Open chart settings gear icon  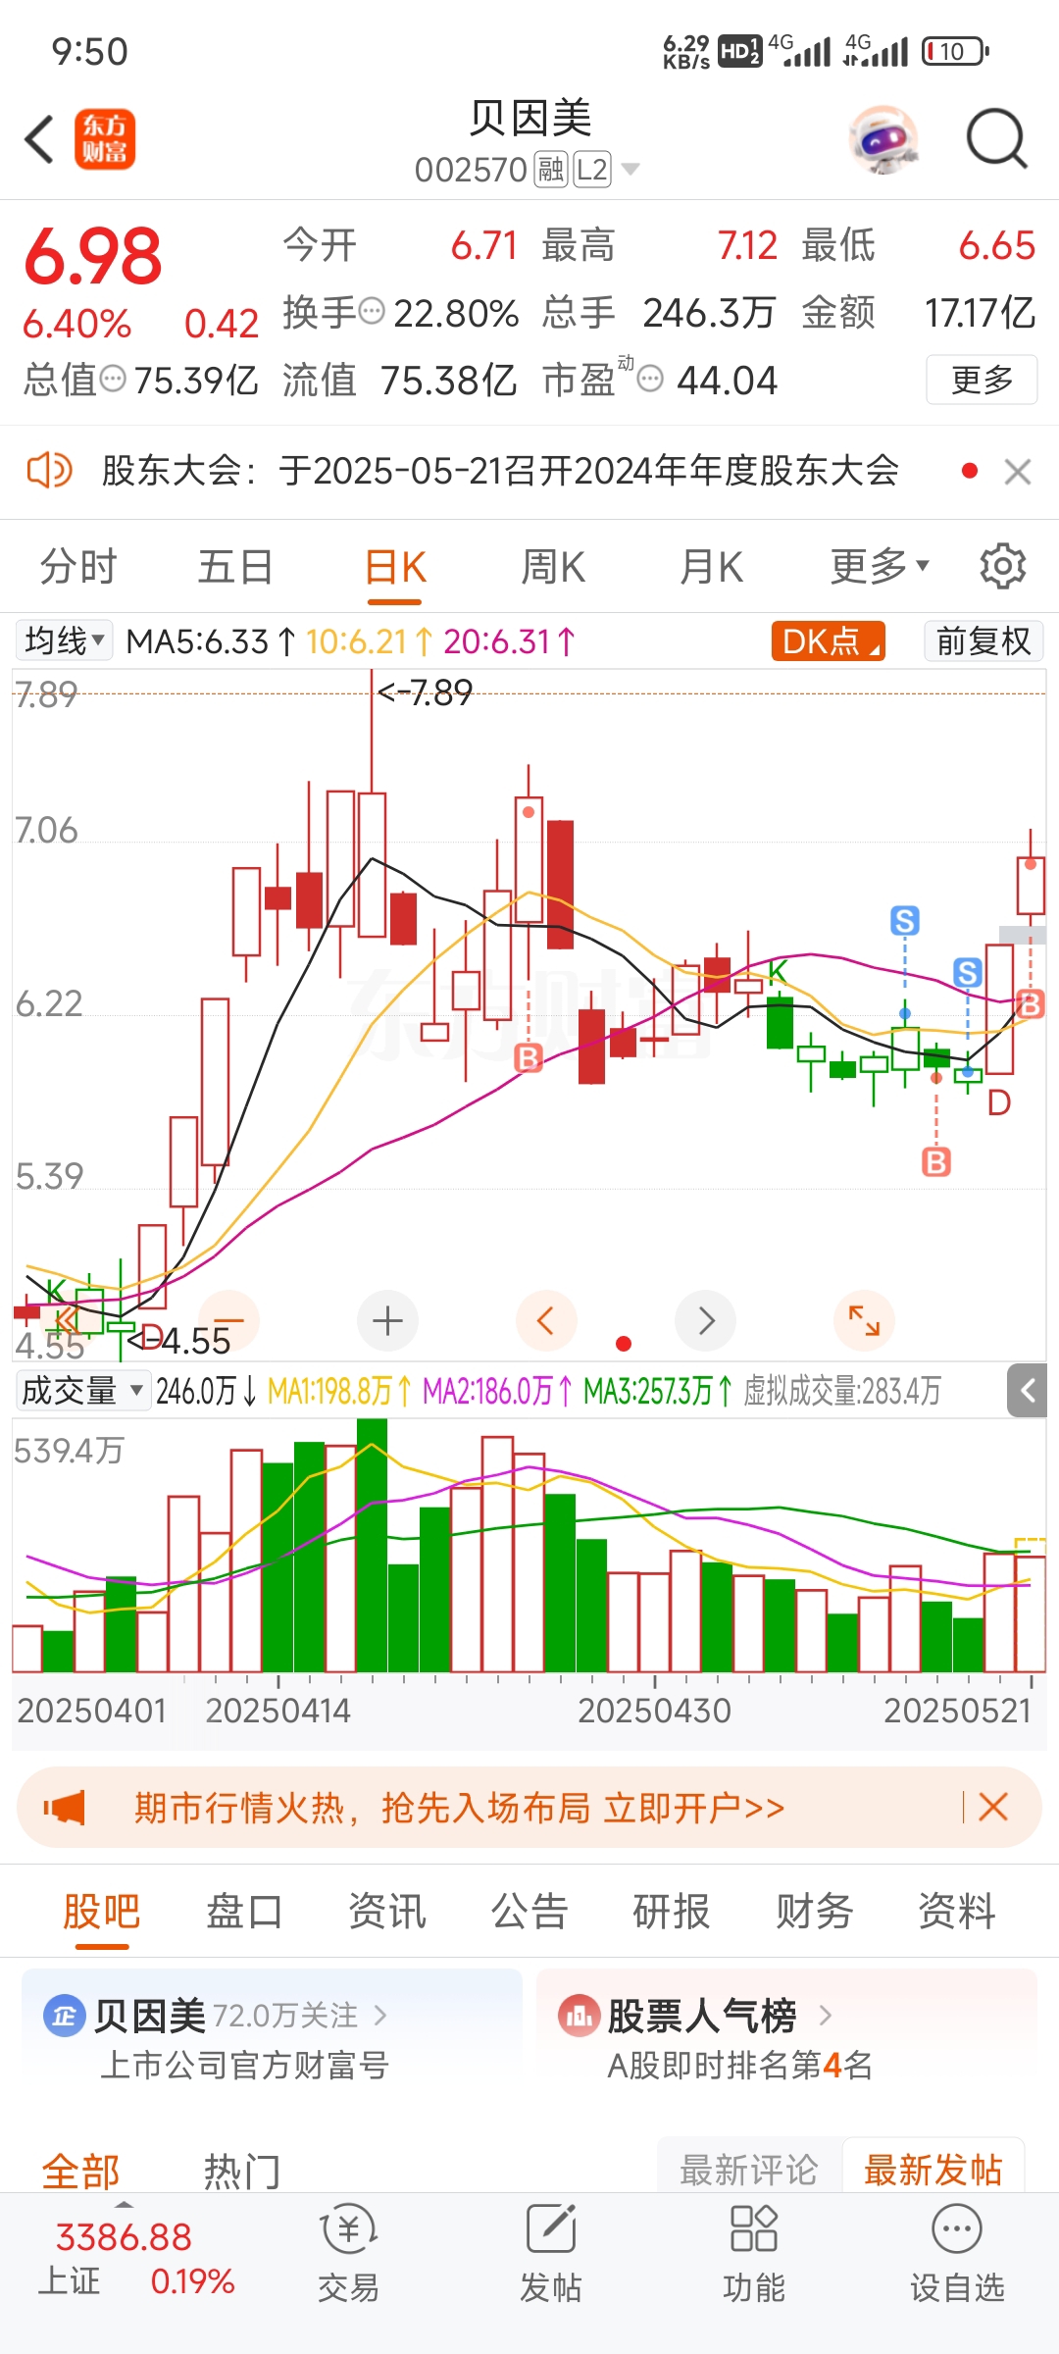pos(1002,566)
